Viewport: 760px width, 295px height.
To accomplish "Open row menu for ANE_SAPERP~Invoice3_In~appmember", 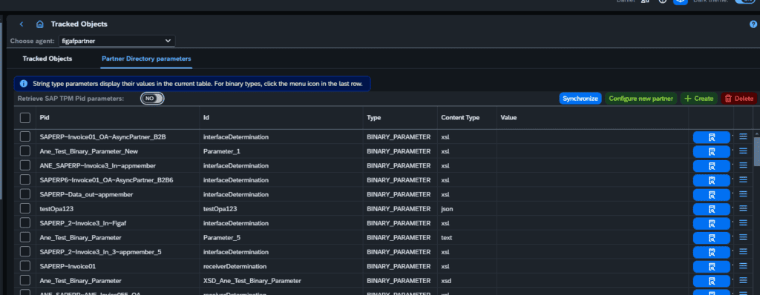I will tap(743, 165).
